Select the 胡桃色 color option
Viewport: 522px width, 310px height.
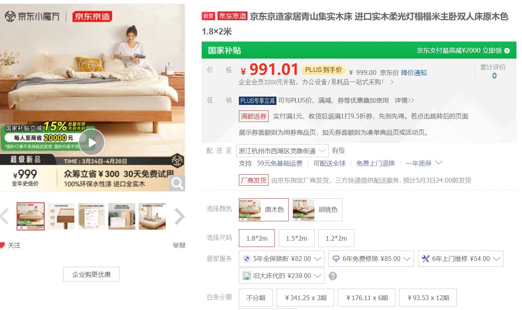[318, 210]
